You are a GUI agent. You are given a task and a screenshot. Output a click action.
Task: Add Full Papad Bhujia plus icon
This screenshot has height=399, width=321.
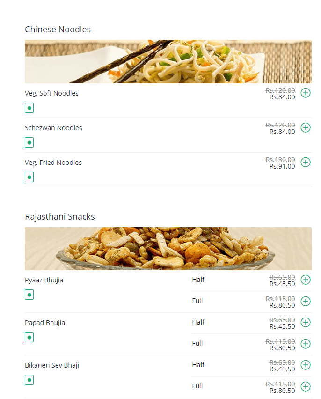(x=306, y=344)
